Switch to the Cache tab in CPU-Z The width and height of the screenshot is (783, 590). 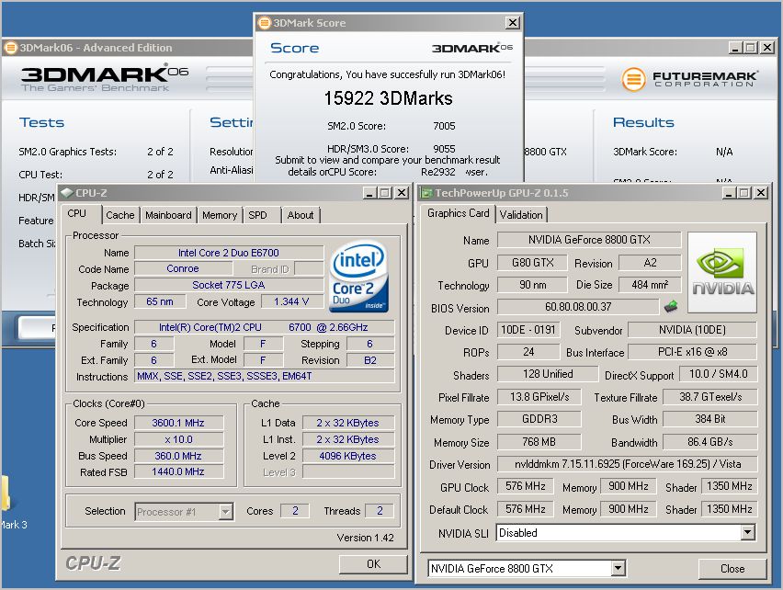point(120,215)
